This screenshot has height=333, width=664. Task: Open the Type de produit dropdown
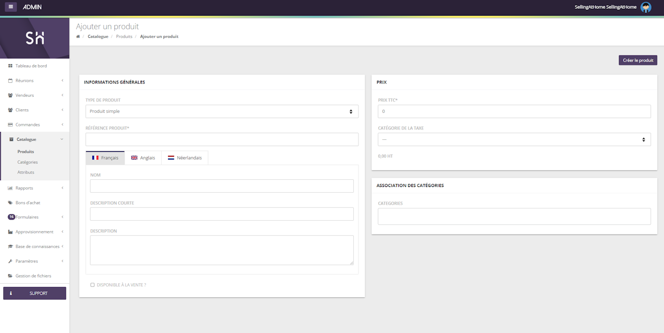[222, 111]
